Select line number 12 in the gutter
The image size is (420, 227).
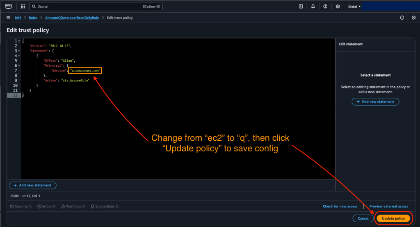click(15, 95)
